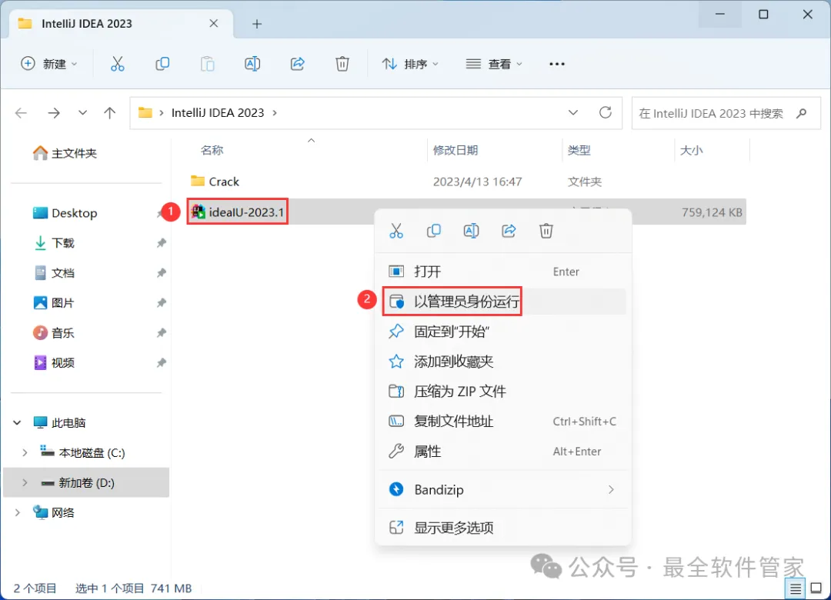Viewport: 831px width, 600px height.
Task: Open recent locations dropdown arrow
Action: click(82, 113)
